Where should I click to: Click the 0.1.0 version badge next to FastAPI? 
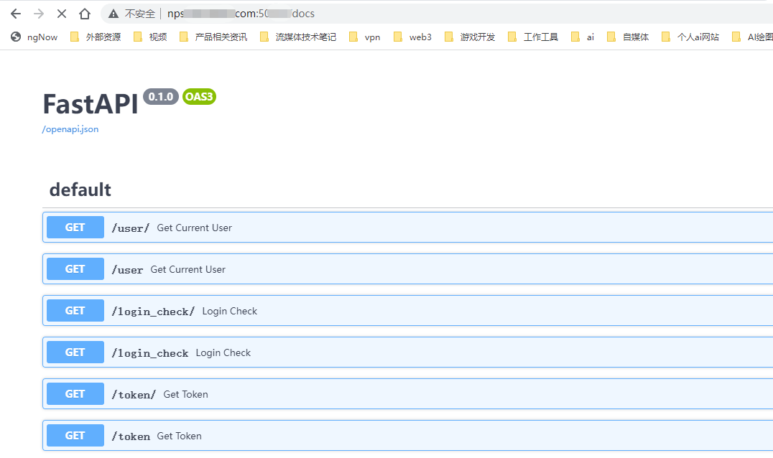(159, 96)
